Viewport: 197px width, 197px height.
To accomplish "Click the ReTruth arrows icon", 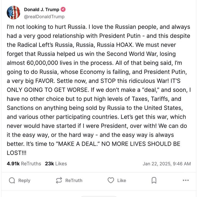I will point(59,180).
